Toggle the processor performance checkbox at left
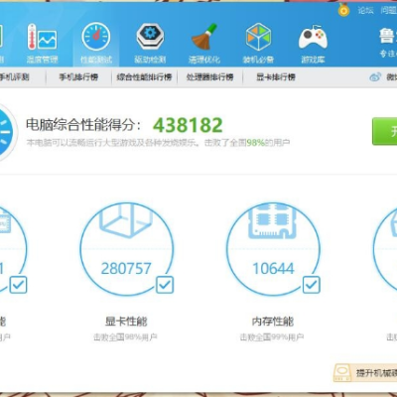Screen dimensions: 397x397 18,285
